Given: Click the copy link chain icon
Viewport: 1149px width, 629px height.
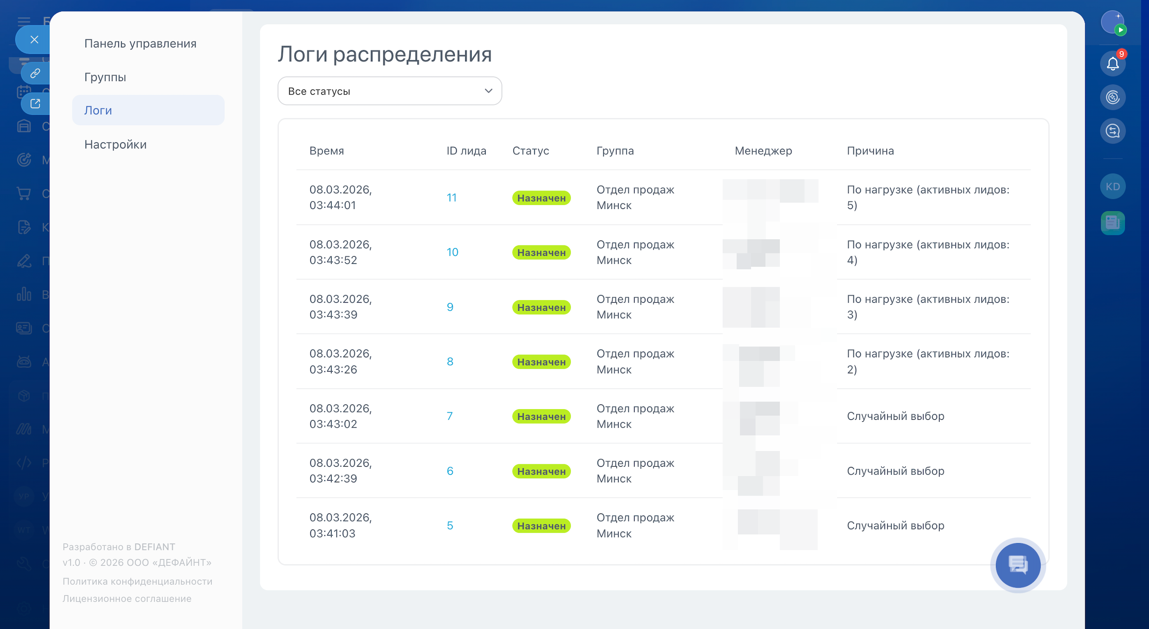Looking at the screenshot, I should tap(35, 73).
